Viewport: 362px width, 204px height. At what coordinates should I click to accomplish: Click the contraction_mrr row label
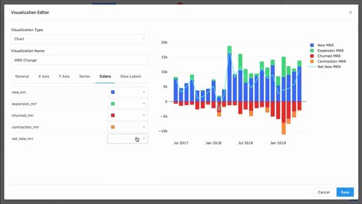tap(25, 127)
